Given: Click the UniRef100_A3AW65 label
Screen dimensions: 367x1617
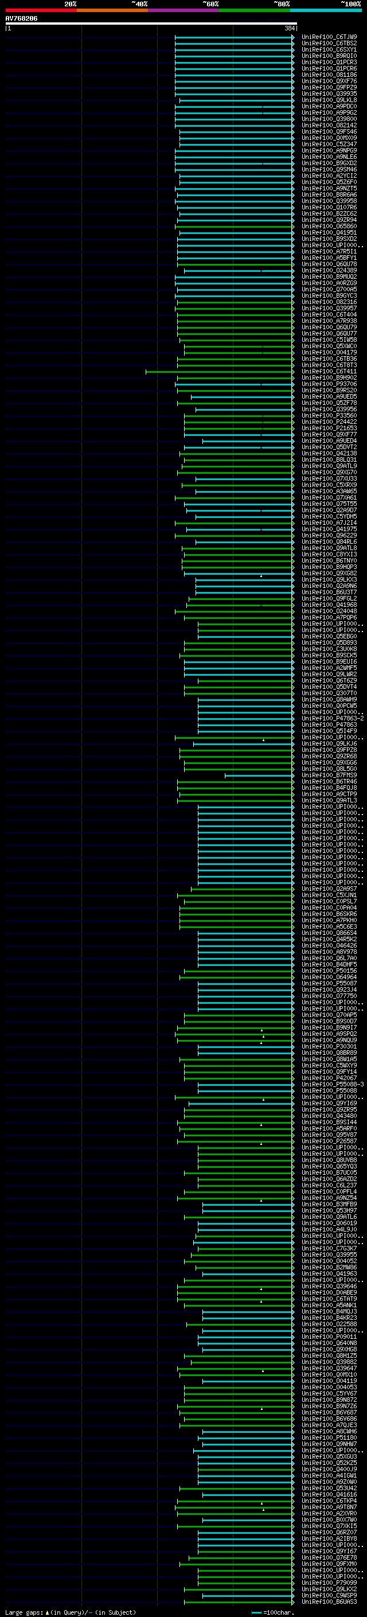Looking at the screenshot, I should [329, 492].
